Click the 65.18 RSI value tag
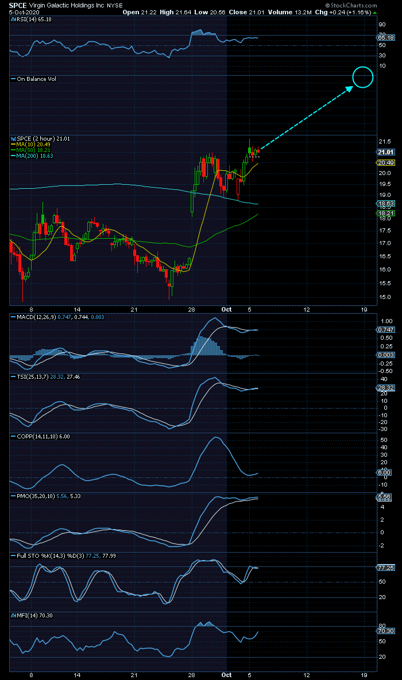The width and height of the screenshot is (402, 680). point(385,38)
